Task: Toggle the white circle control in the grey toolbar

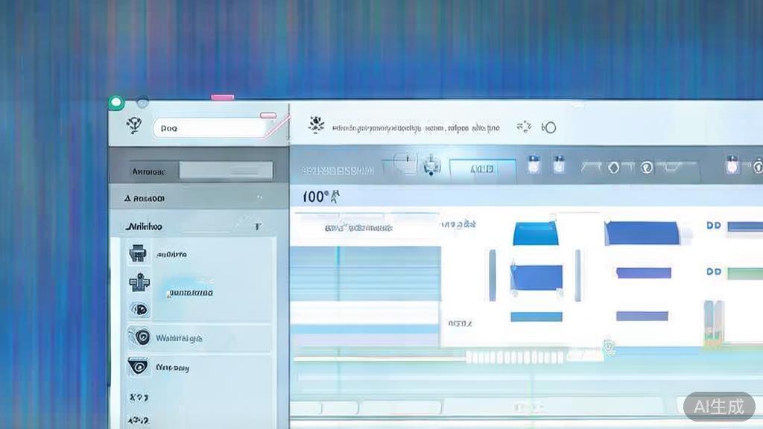Action: pos(613,168)
